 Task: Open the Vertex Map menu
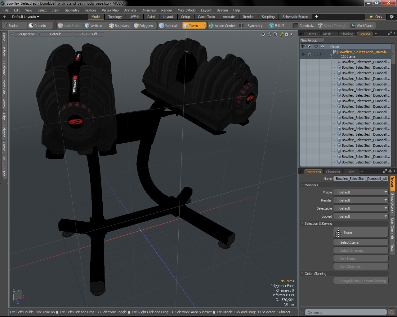click(x=110, y=10)
